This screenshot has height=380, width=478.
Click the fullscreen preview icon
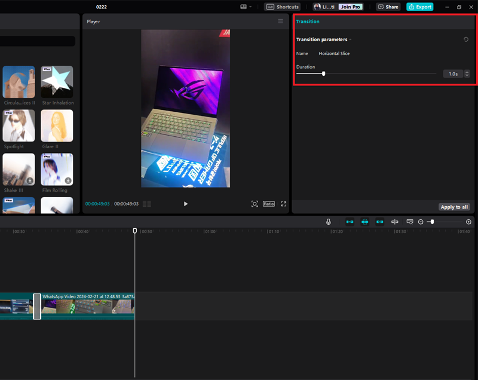[284, 204]
